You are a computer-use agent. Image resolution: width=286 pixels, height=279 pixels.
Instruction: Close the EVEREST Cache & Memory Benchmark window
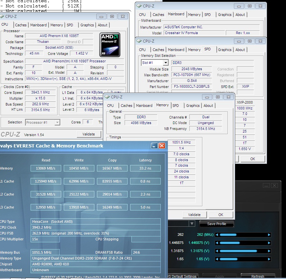point(162,146)
